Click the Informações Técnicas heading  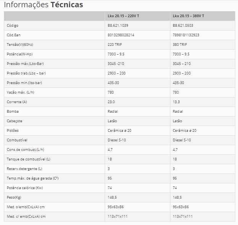[44, 5]
